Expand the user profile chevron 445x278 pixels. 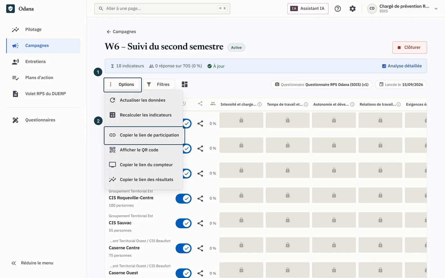coord(436,9)
